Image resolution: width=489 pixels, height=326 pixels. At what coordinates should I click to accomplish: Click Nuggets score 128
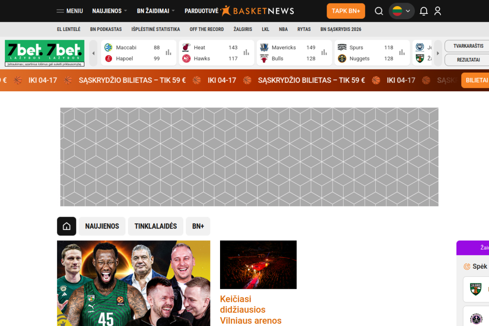389,58
